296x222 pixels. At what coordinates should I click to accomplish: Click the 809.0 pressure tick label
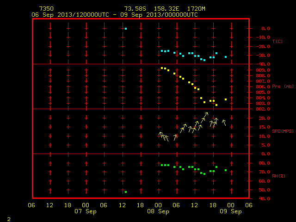(x=263, y=70)
